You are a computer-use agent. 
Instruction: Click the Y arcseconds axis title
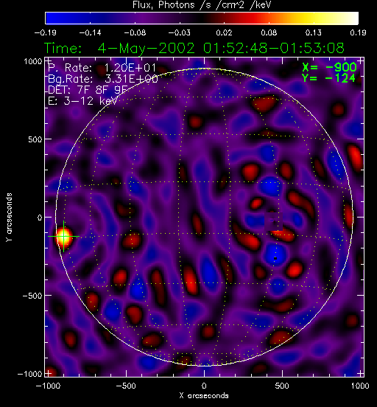coord(9,218)
